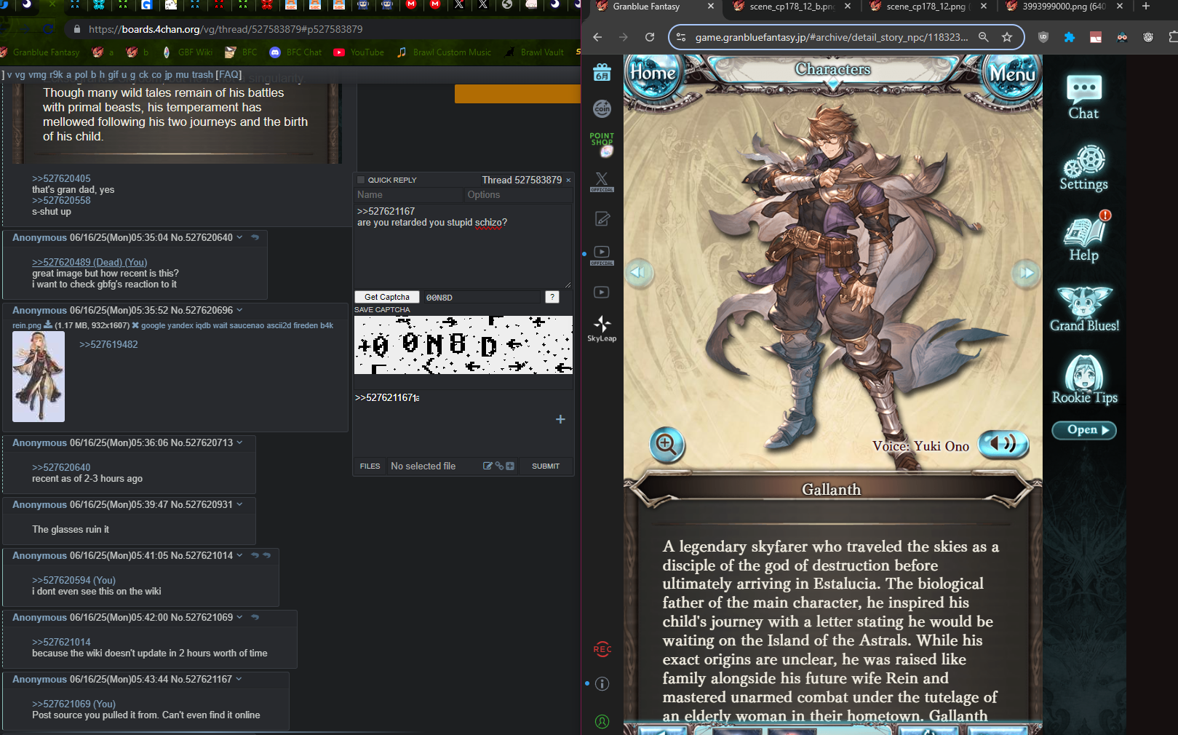Switch to the scene_cp178_12_b.png tab
This screenshot has height=735, width=1178.
(x=792, y=7)
